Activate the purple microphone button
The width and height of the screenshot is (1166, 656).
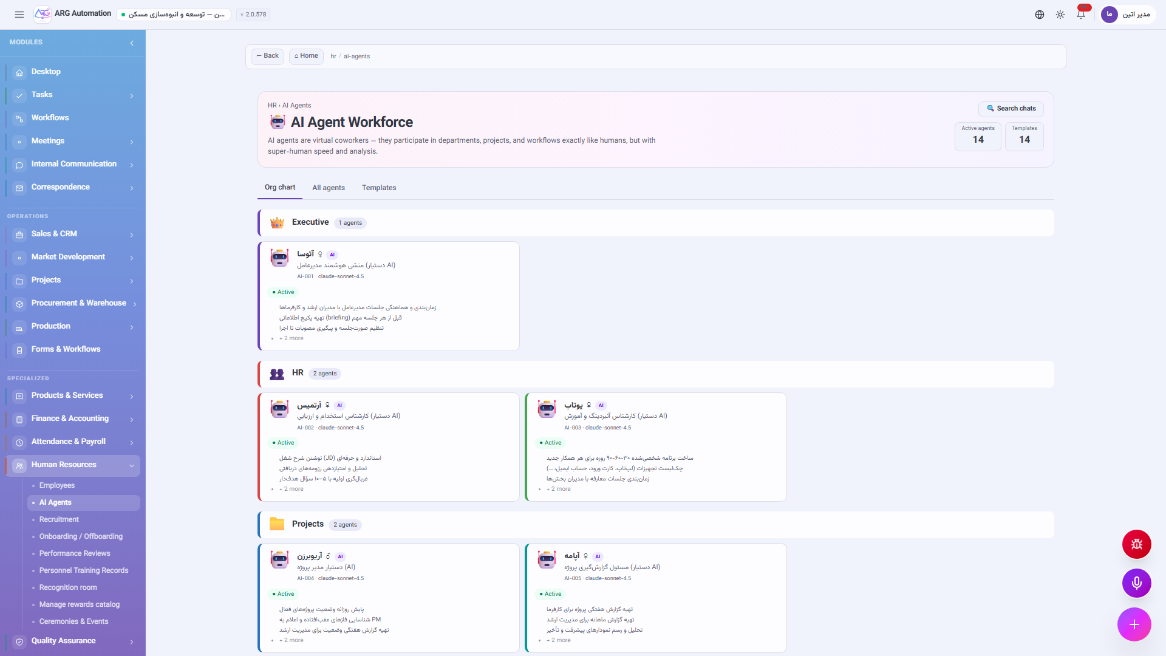click(x=1137, y=583)
